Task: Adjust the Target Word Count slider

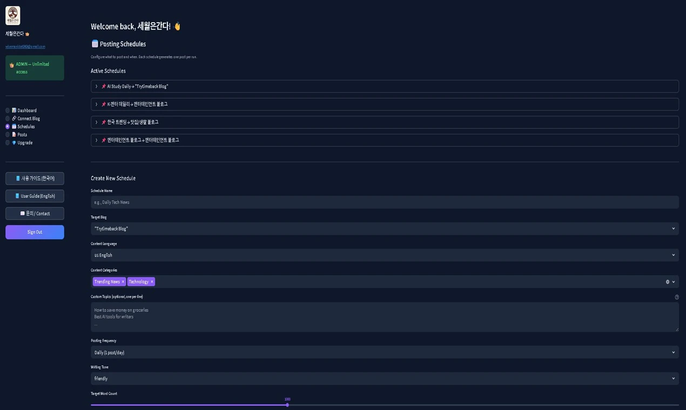Action: 287,405
